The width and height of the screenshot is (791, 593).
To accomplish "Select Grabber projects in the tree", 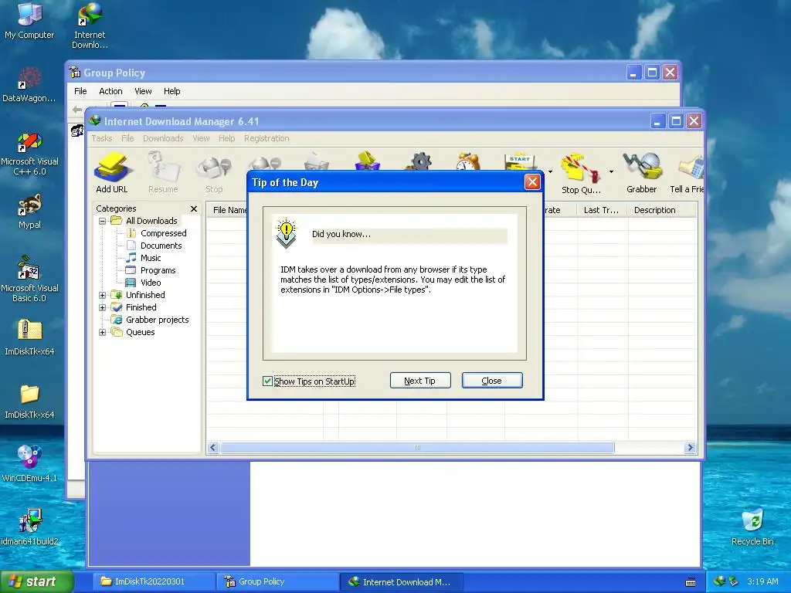I will click(x=157, y=320).
